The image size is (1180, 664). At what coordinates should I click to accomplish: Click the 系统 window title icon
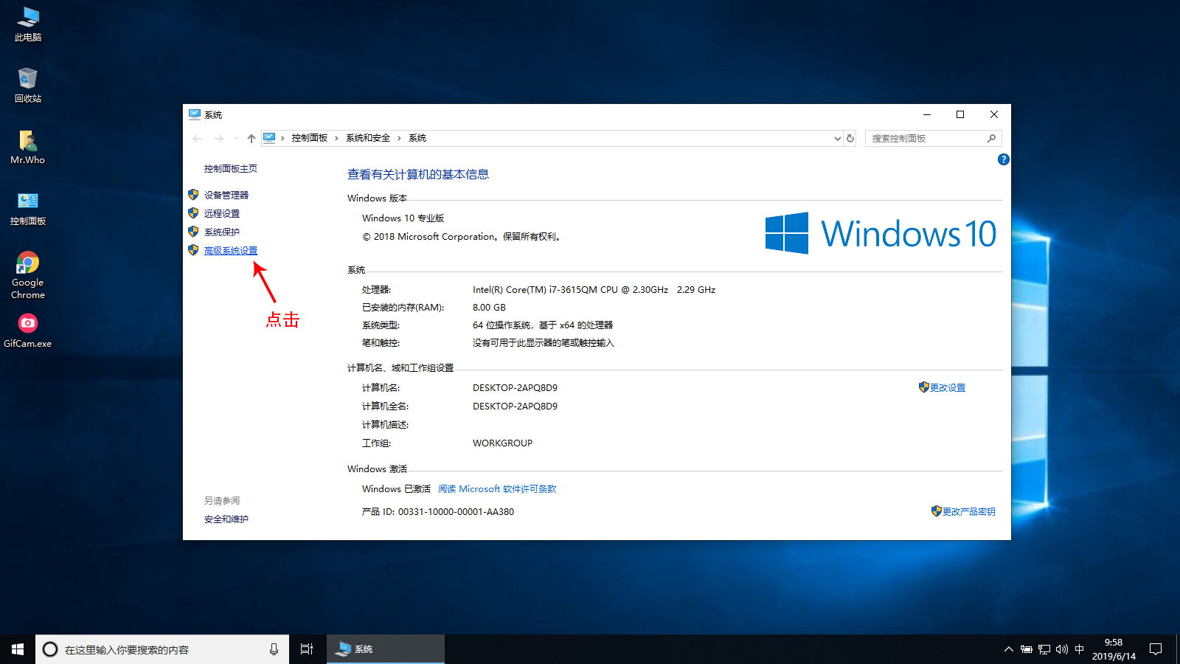(195, 114)
